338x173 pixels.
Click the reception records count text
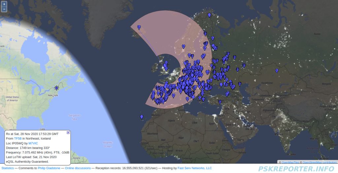point(126,168)
